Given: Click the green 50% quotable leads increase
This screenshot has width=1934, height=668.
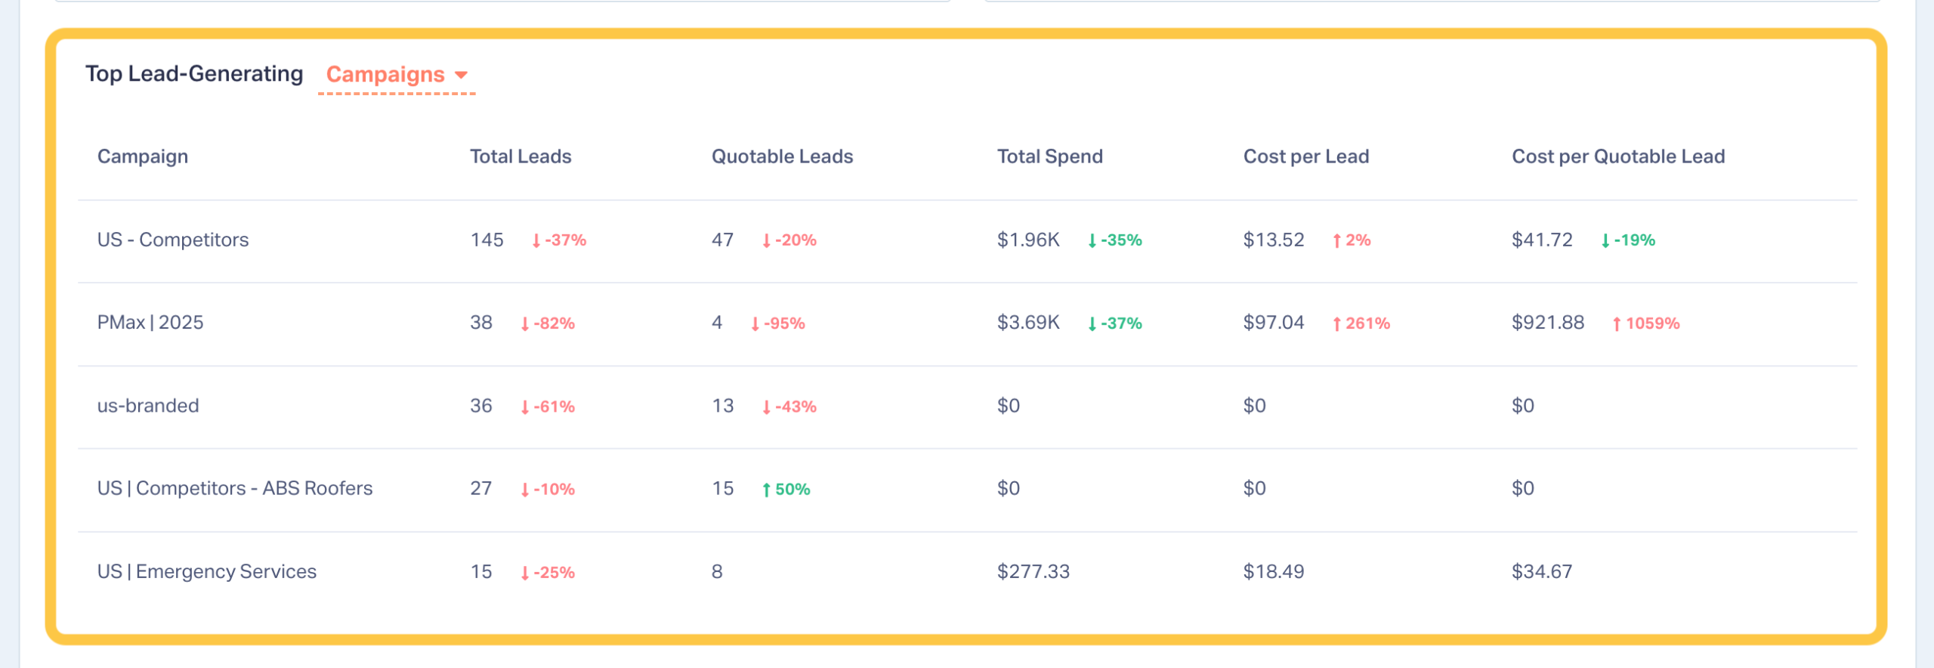Looking at the screenshot, I should click(x=786, y=489).
